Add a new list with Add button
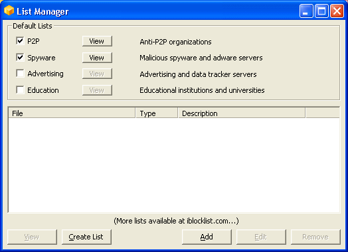This screenshot has height=252, width=348. pyautogui.click(x=207, y=237)
